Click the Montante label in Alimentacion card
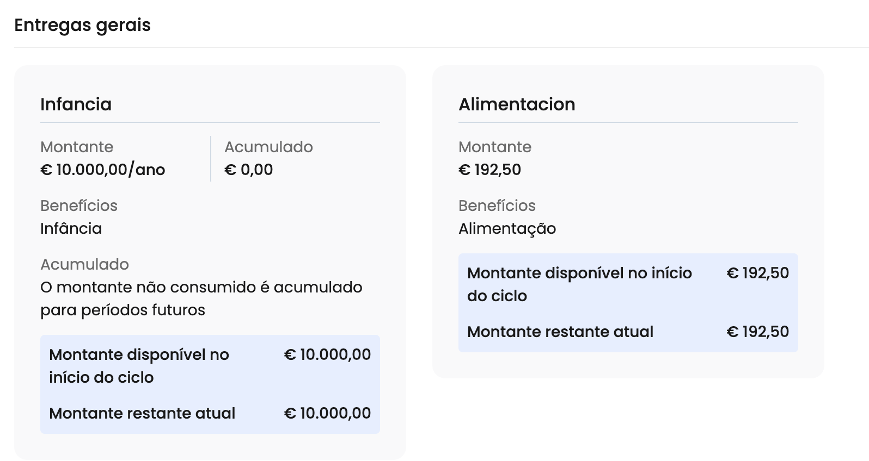 [494, 147]
